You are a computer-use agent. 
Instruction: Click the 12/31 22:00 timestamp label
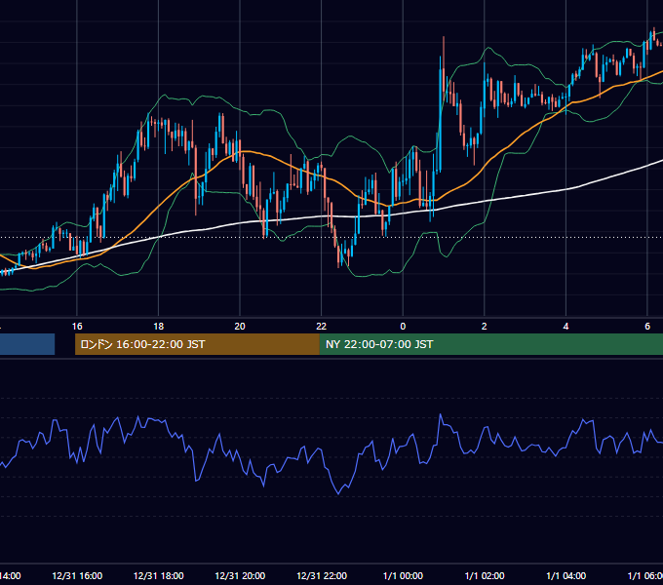click(x=322, y=575)
